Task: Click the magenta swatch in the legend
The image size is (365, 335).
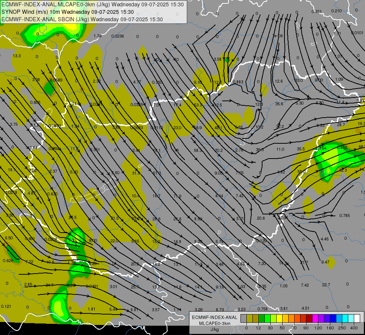Action: coord(315,319)
